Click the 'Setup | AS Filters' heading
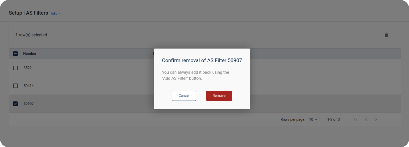 (x=28, y=13)
